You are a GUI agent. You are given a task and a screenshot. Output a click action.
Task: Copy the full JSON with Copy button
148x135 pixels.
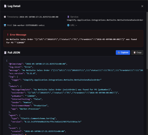tap(137, 53)
